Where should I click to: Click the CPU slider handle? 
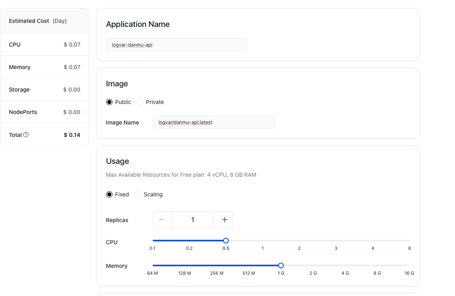(226, 241)
